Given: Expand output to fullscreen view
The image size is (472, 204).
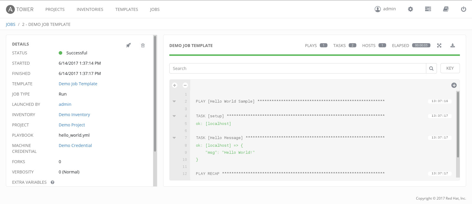Looking at the screenshot, I should tap(439, 45).
